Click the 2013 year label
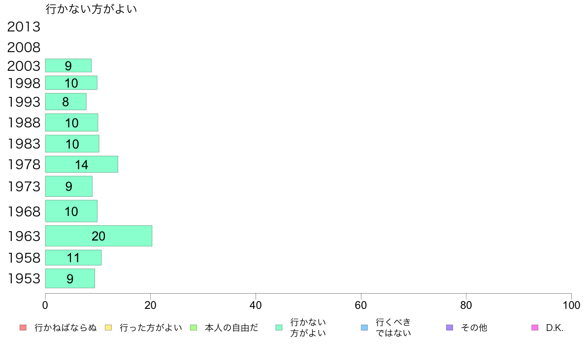 click(x=24, y=27)
